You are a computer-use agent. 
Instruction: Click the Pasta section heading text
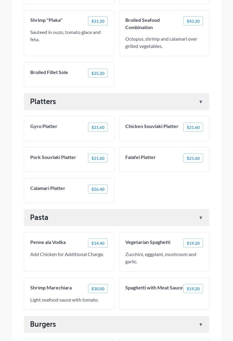[39, 218]
